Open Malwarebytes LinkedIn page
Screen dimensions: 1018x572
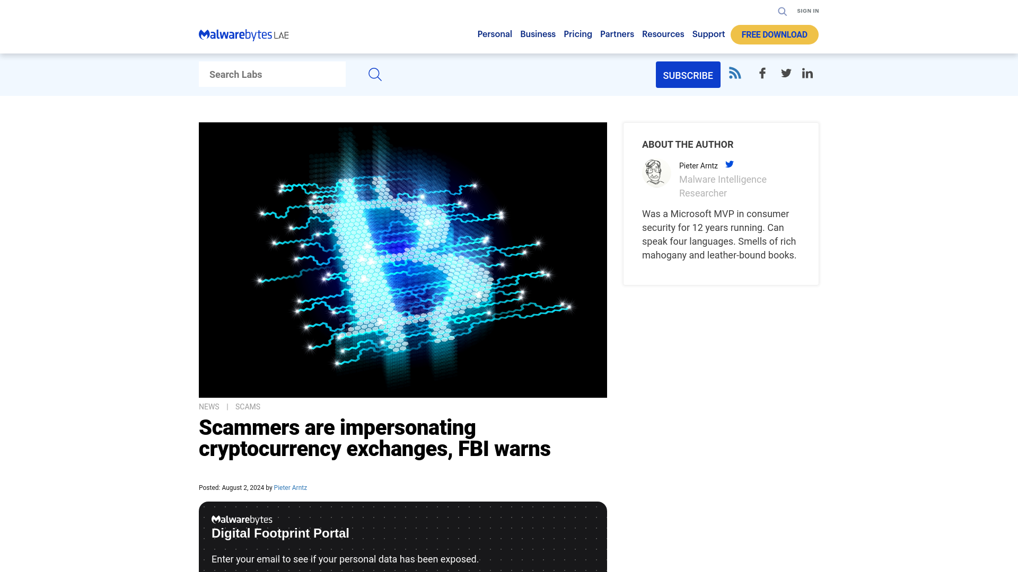(x=808, y=73)
